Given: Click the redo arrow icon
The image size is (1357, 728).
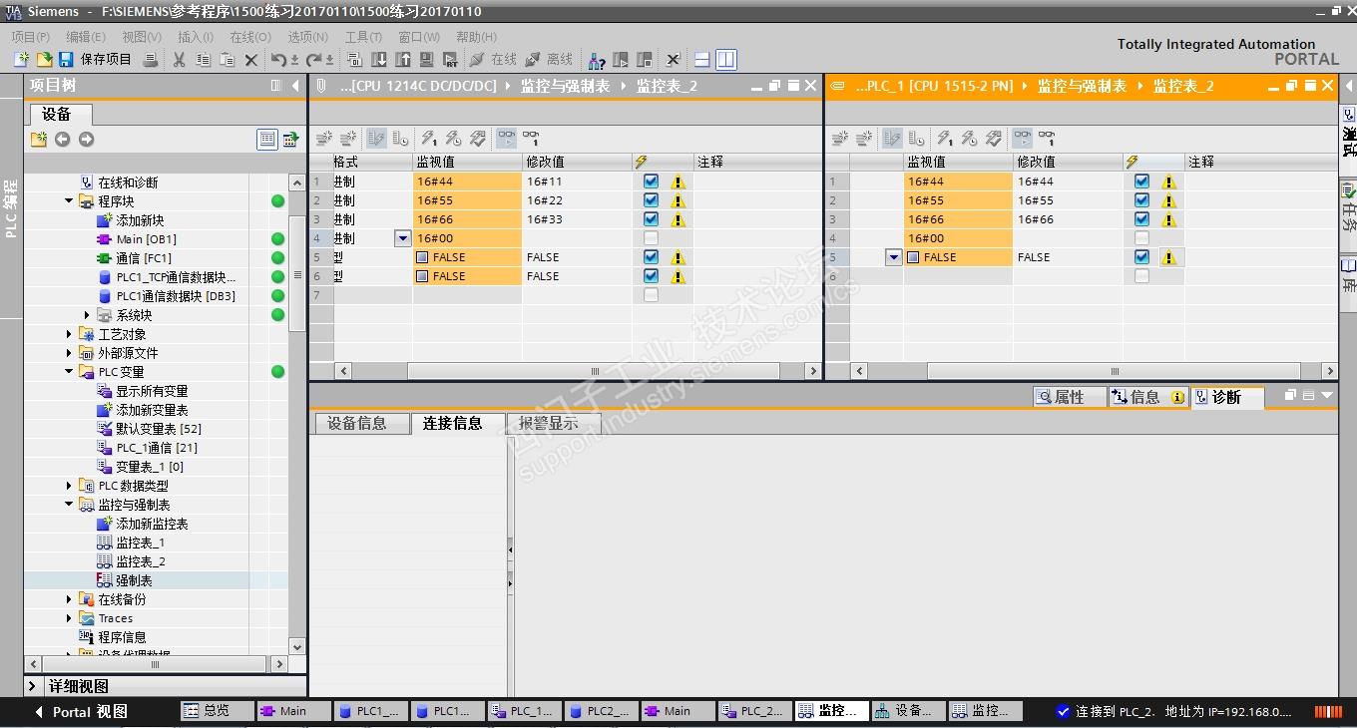Looking at the screenshot, I should [314, 60].
